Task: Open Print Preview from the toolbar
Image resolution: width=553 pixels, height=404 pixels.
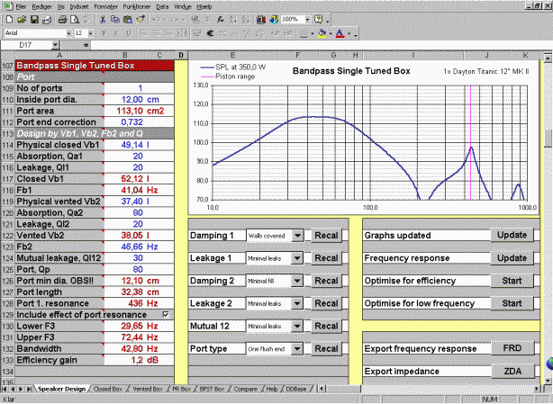Action: 75,20
